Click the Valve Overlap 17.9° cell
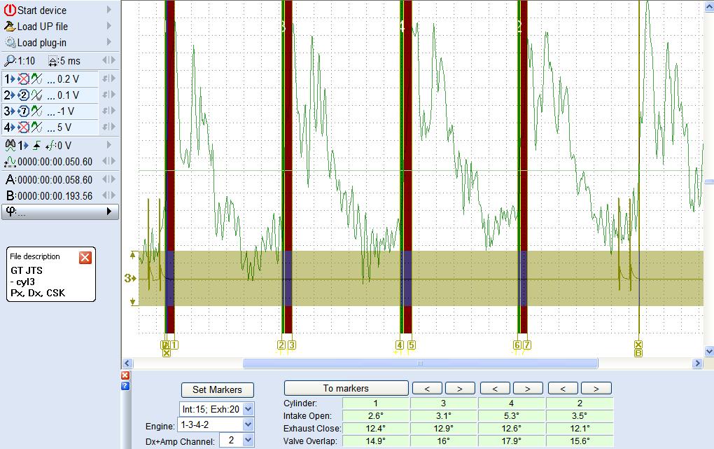Screen dimensions: 714x449 point(512,441)
